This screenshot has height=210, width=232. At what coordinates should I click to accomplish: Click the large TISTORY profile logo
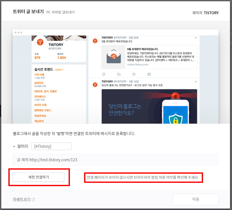pos(40,42)
